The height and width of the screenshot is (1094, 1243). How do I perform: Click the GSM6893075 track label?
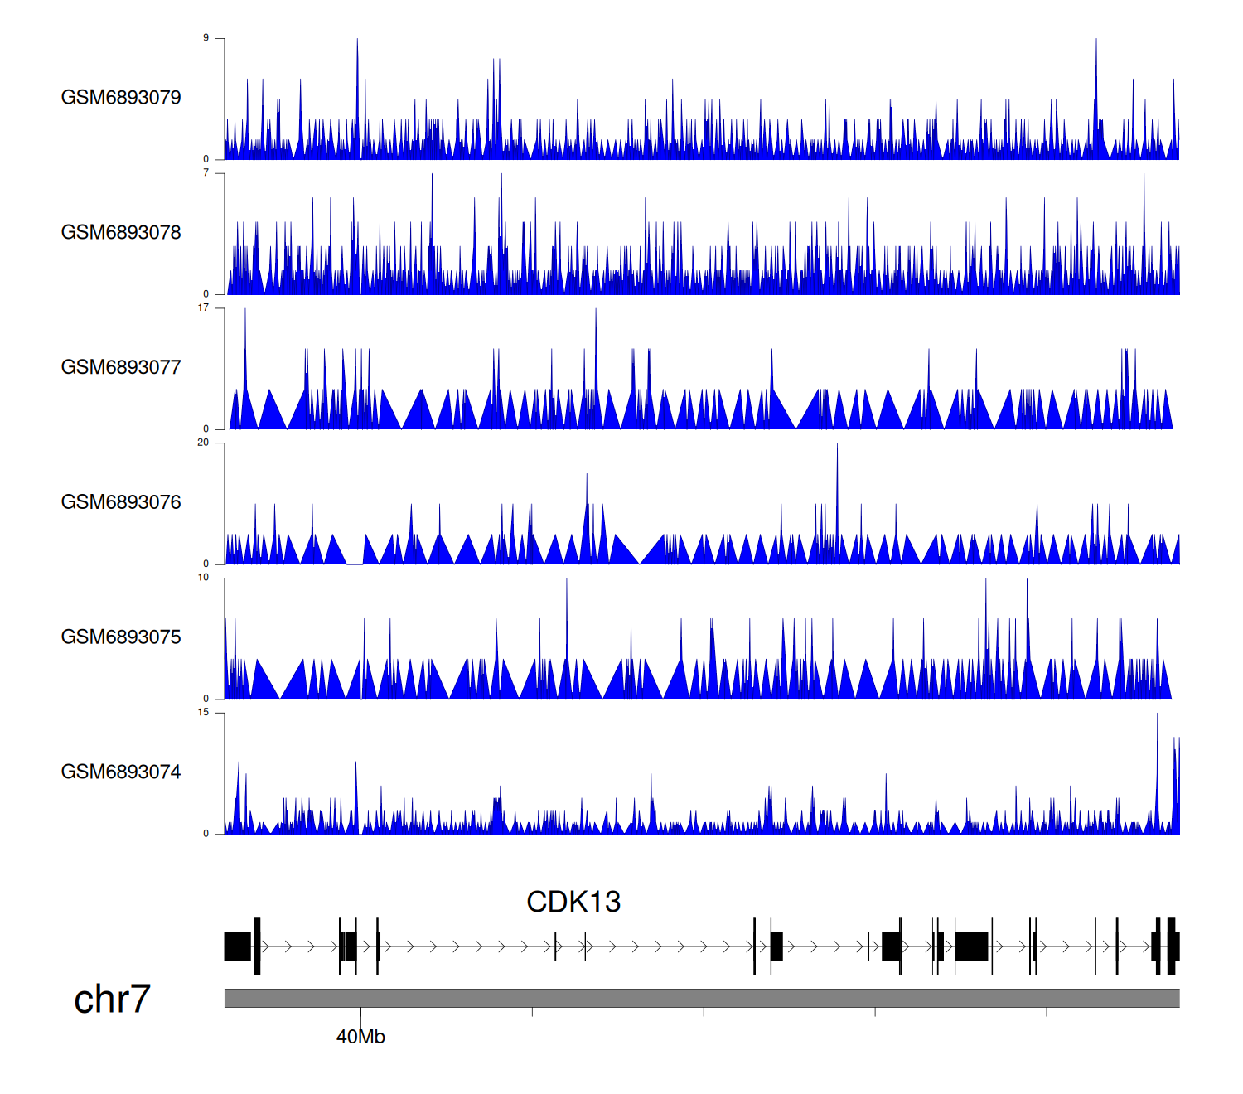pyautogui.click(x=121, y=637)
